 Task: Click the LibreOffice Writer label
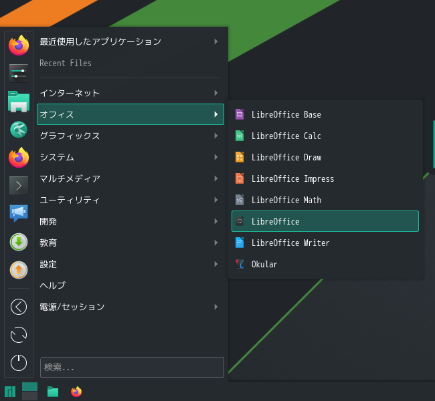[x=290, y=243]
